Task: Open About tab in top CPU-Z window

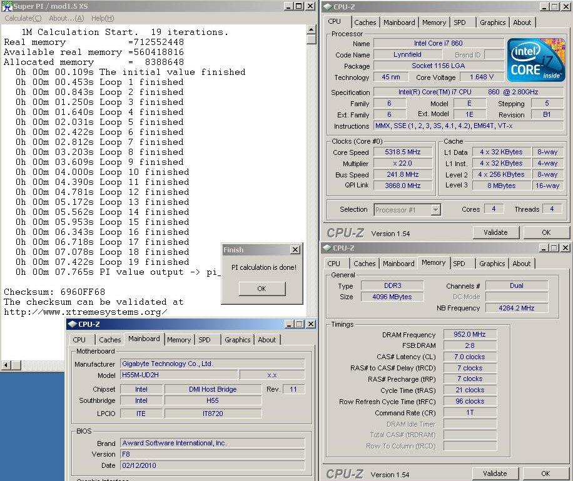Action: pyautogui.click(x=522, y=22)
